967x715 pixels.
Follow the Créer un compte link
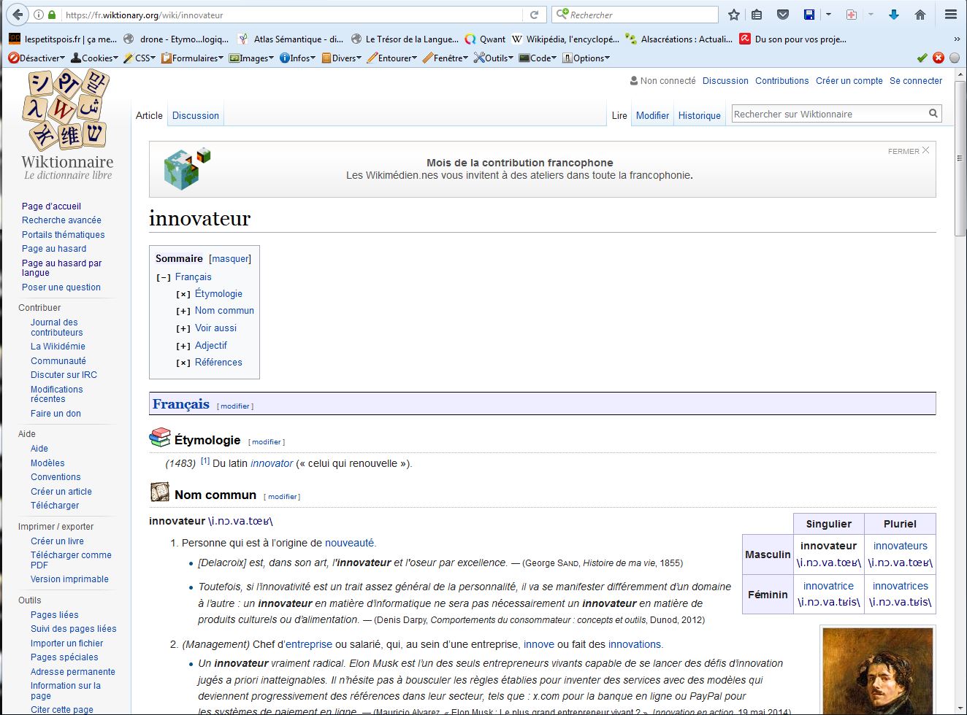click(849, 81)
